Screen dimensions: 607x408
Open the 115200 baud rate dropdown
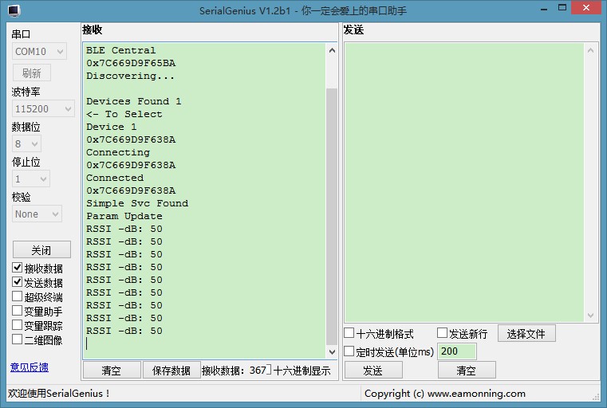(x=43, y=108)
